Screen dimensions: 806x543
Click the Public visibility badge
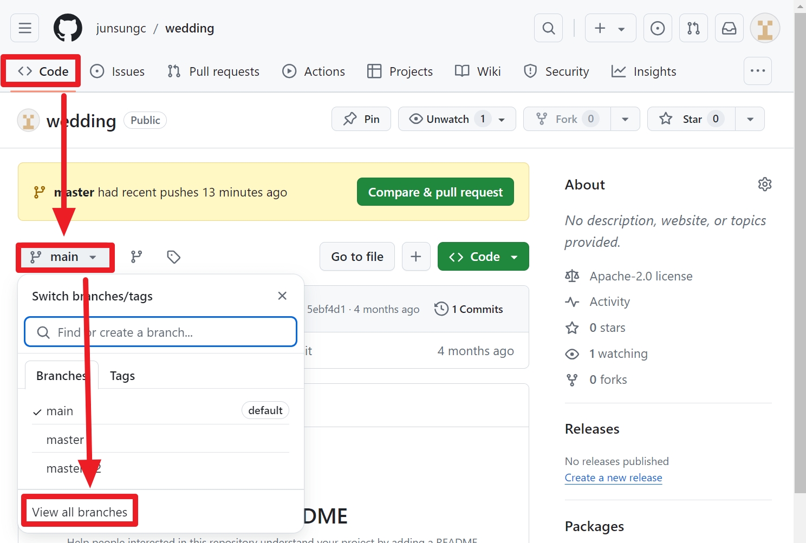pyautogui.click(x=145, y=120)
